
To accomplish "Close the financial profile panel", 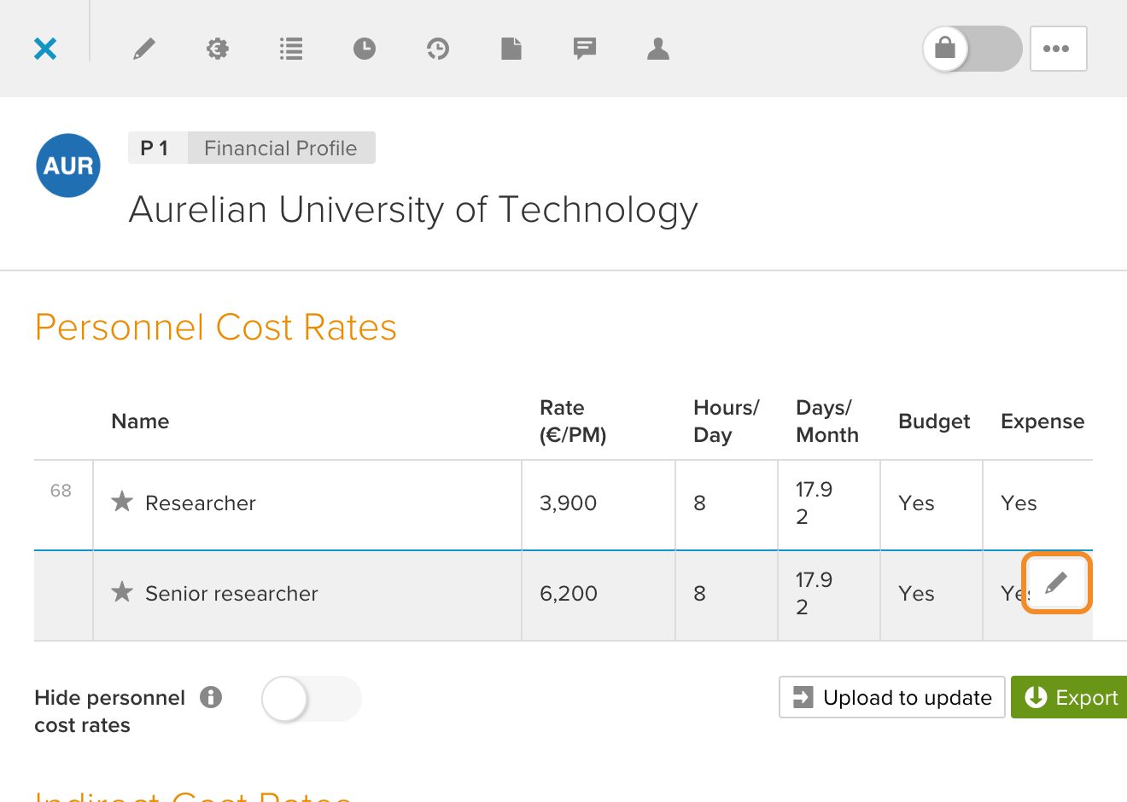I will click(x=45, y=49).
